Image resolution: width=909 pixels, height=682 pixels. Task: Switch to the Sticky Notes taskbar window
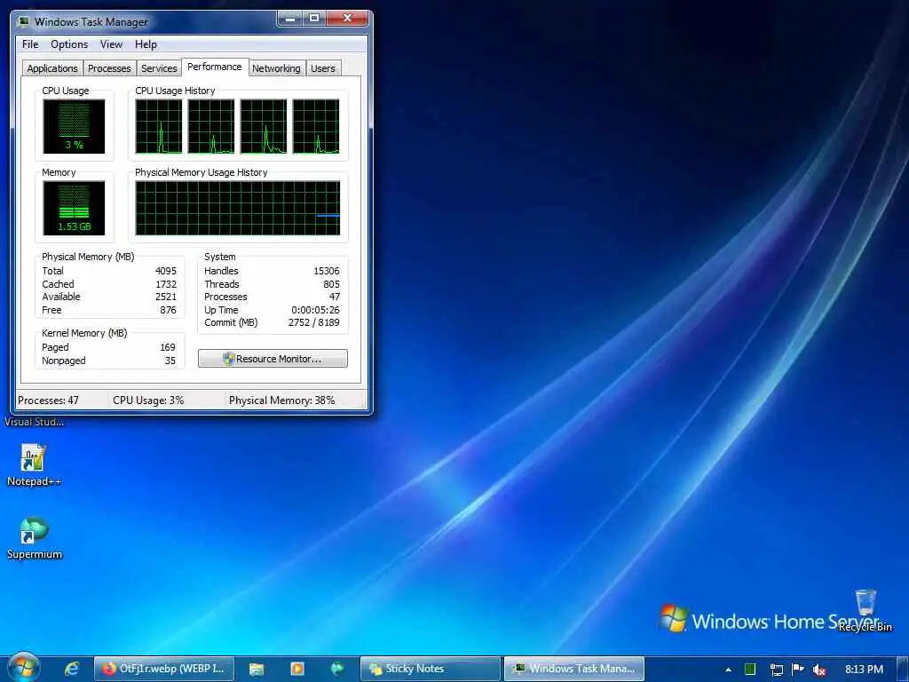[431, 669]
